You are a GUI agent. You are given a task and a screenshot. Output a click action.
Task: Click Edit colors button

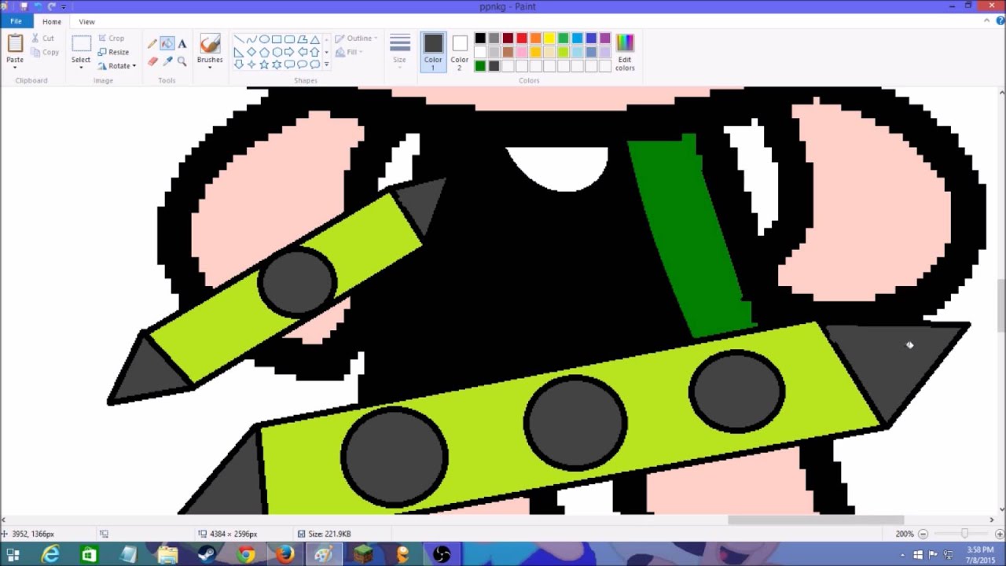(x=625, y=52)
